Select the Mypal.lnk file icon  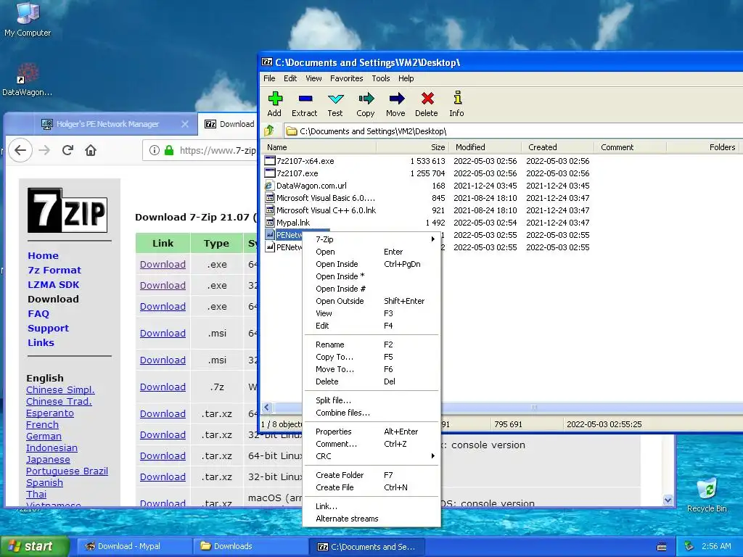click(x=270, y=223)
